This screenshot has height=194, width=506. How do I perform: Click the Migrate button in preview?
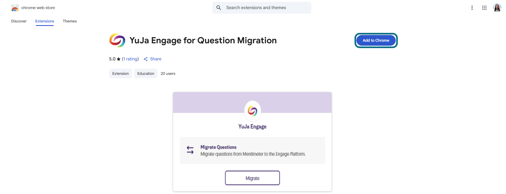coord(252,178)
